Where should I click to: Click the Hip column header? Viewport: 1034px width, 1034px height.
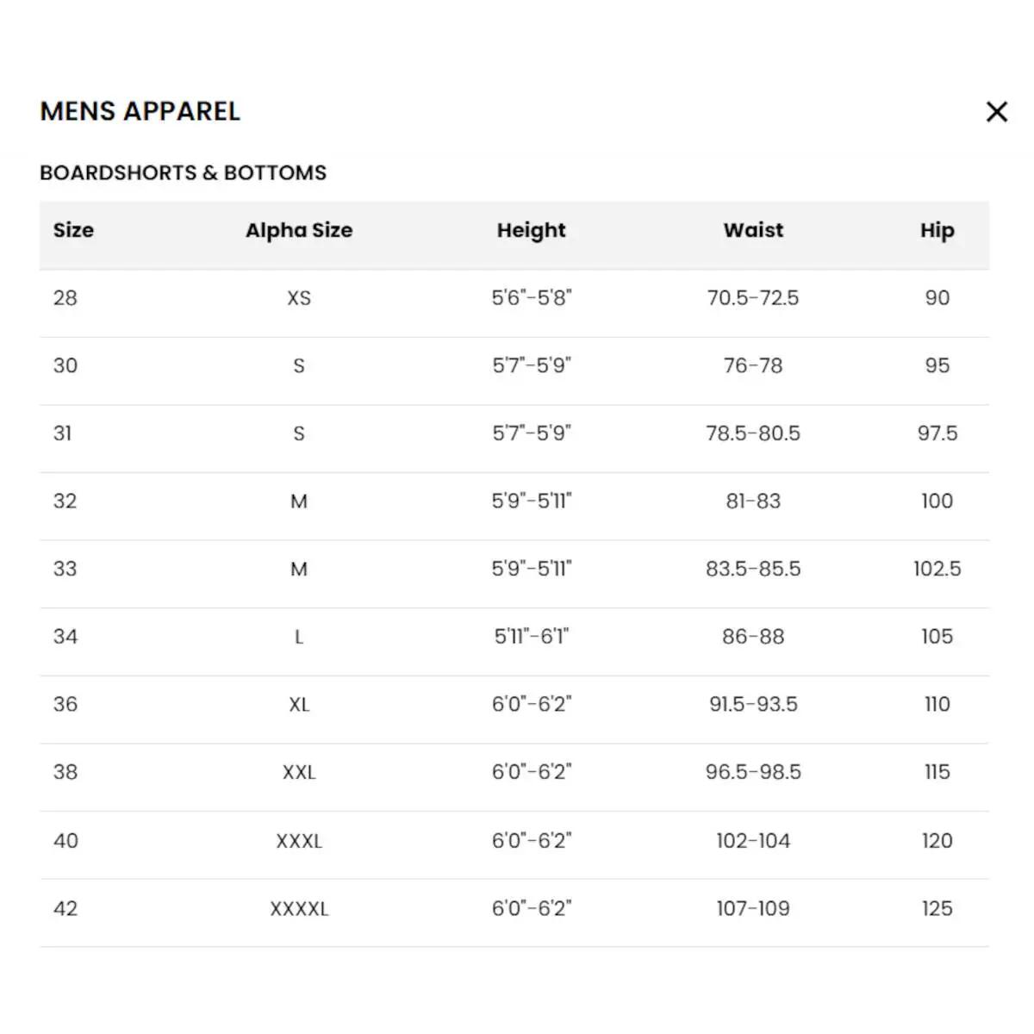pyautogui.click(x=937, y=230)
